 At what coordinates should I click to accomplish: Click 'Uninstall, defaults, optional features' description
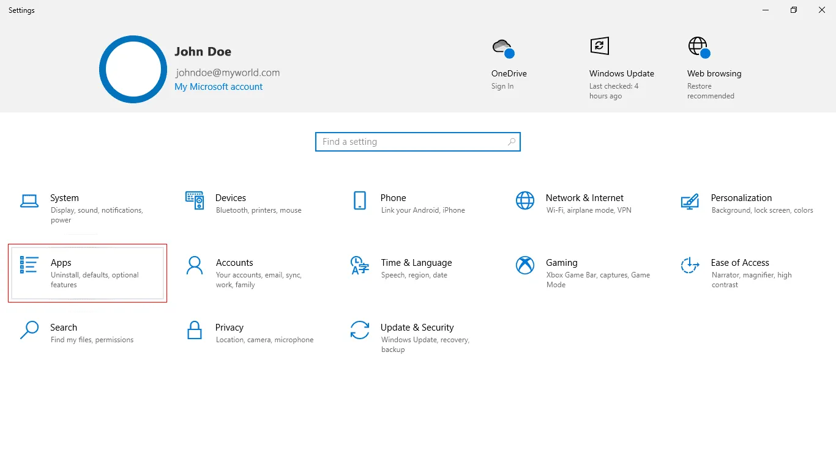[95, 280]
